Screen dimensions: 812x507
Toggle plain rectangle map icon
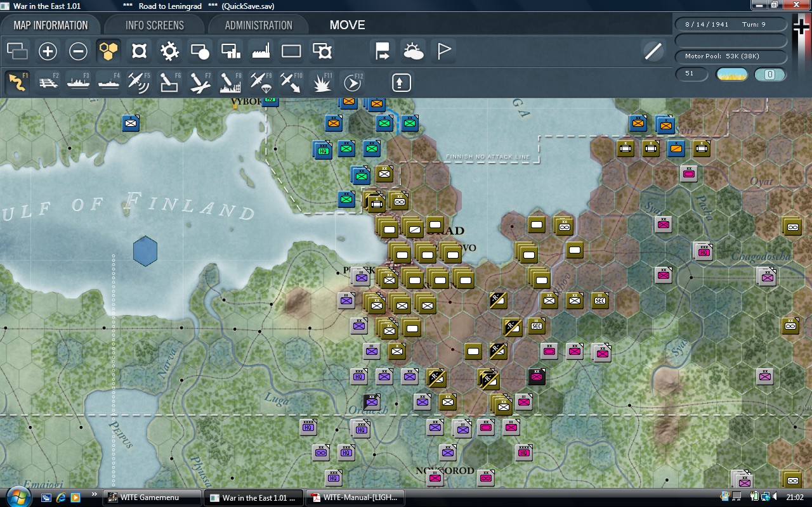pyautogui.click(x=291, y=51)
